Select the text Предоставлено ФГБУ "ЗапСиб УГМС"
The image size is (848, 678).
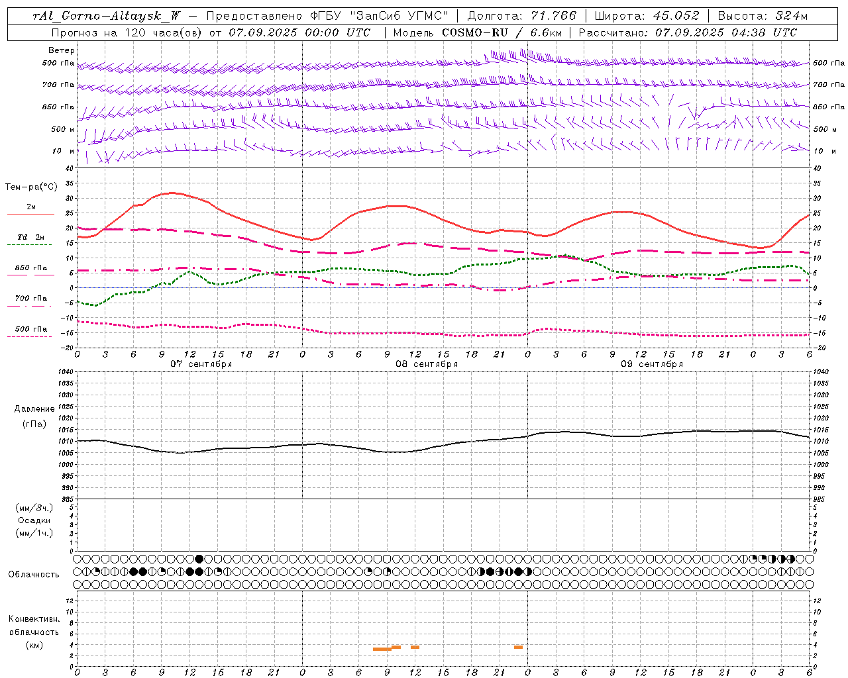(327, 16)
